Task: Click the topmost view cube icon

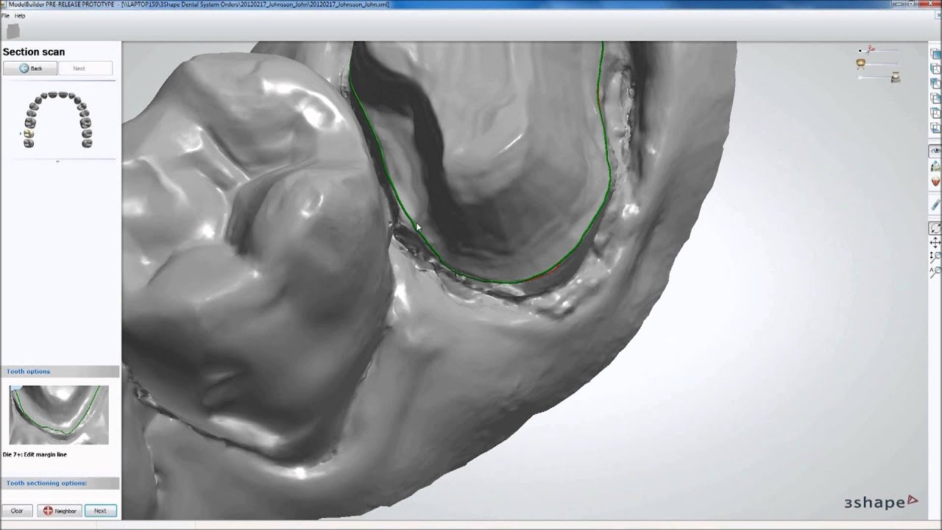Action: click(x=935, y=54)
